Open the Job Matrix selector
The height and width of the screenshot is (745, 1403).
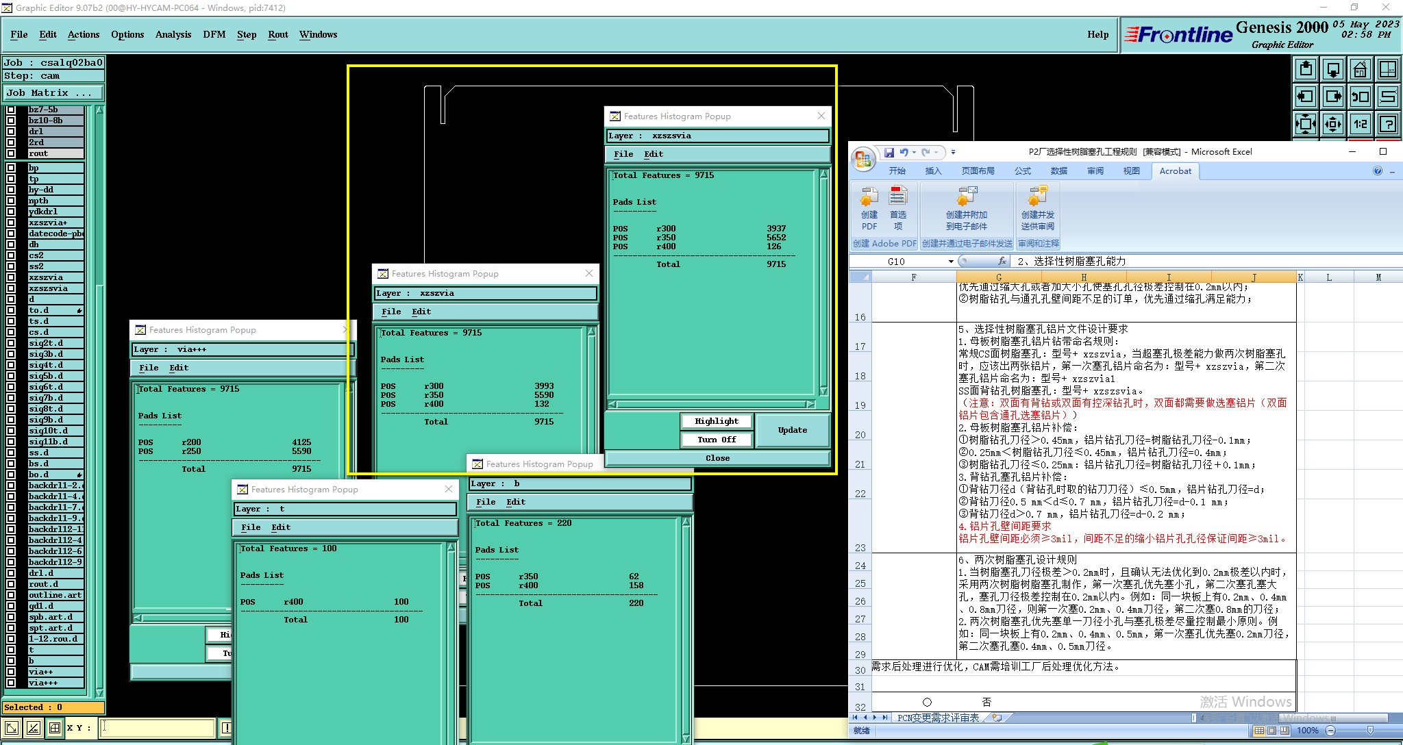pyautogui.click(x=53, y=93)
